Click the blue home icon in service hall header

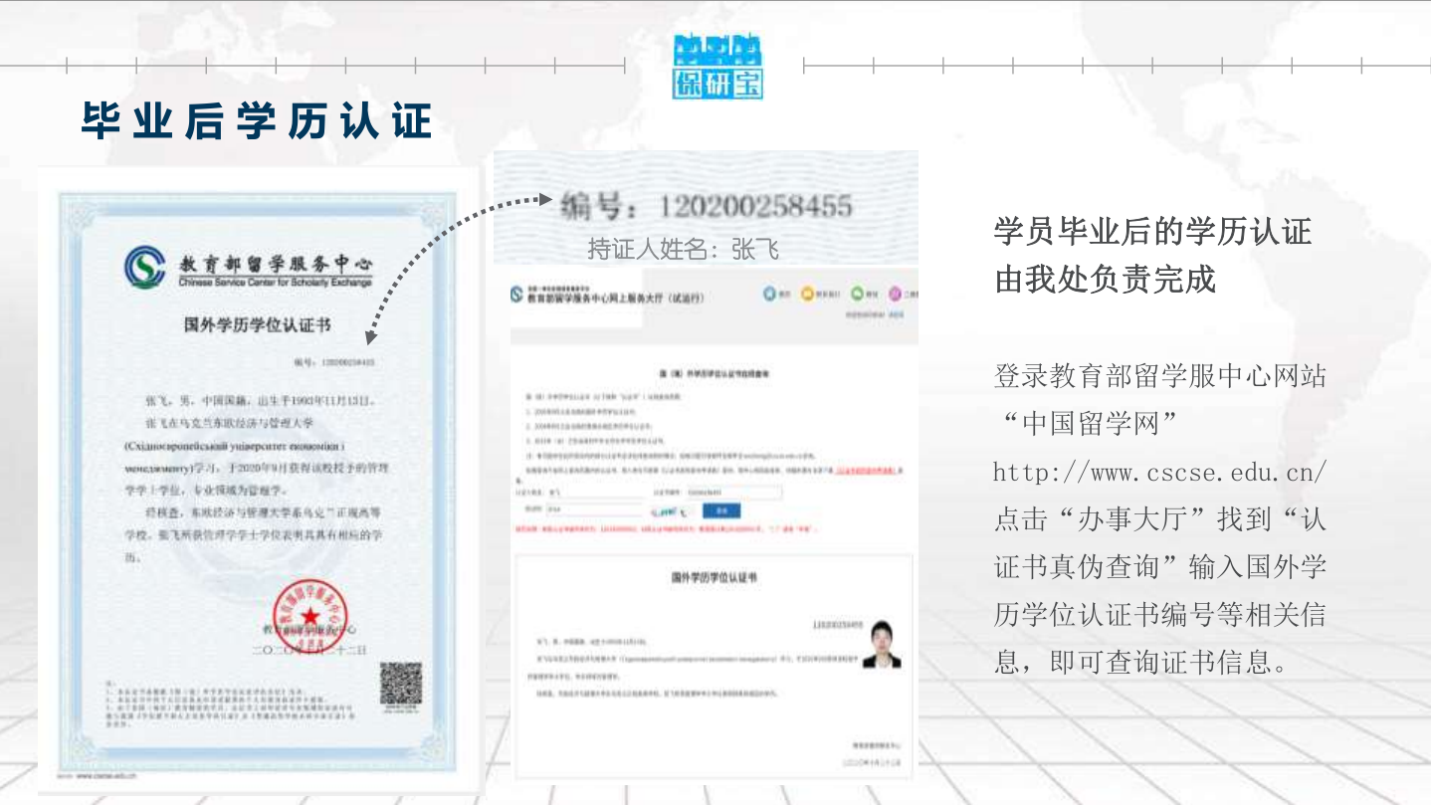(769, 295)
